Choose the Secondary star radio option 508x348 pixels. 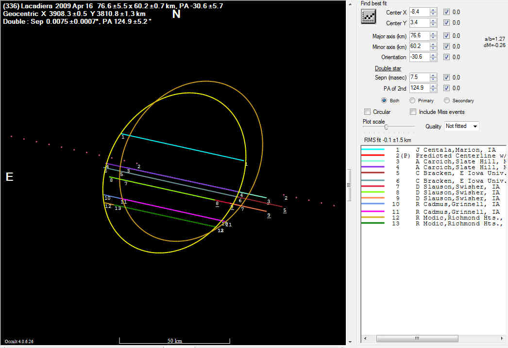point(447,101)
